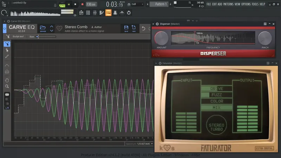This screenshot has height=158, width=281.
Task: Click the arrow left of Pattern 1
Action: pos(148,4)
